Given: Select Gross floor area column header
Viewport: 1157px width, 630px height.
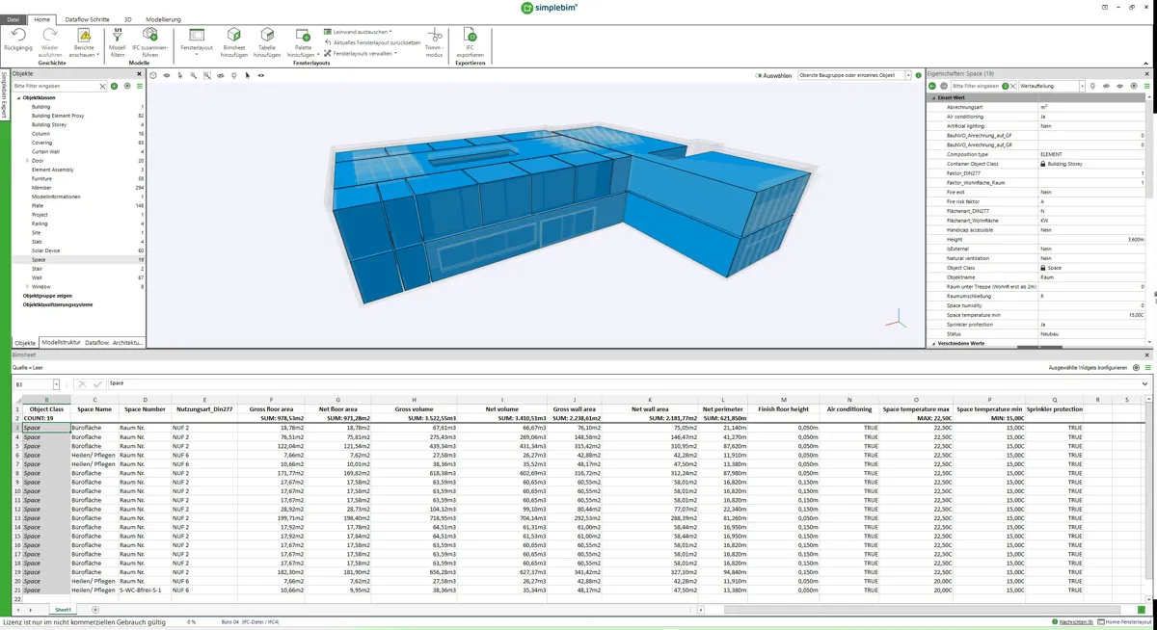Looking at the screenshot, I should click(x=271, y=409).
